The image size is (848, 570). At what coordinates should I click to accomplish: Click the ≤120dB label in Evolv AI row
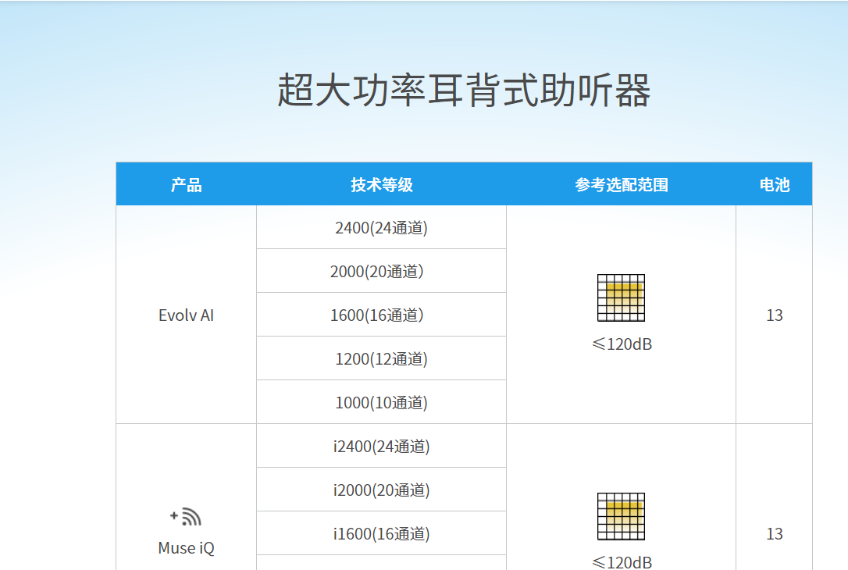coord(622,344)
